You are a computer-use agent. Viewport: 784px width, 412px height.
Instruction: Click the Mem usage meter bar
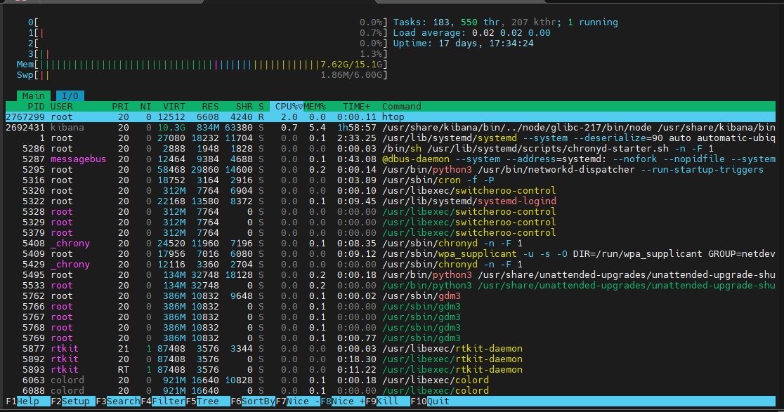pyautogui.click(x=202, y=65)
